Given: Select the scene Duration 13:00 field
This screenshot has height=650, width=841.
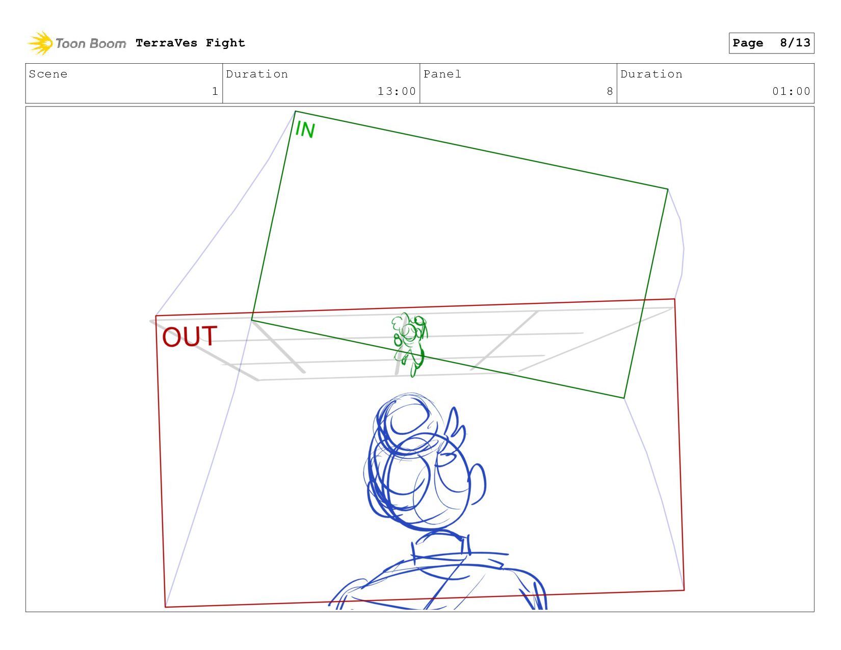Looking at the screenshot, I should pyautogui.click(x=321, y=83).
